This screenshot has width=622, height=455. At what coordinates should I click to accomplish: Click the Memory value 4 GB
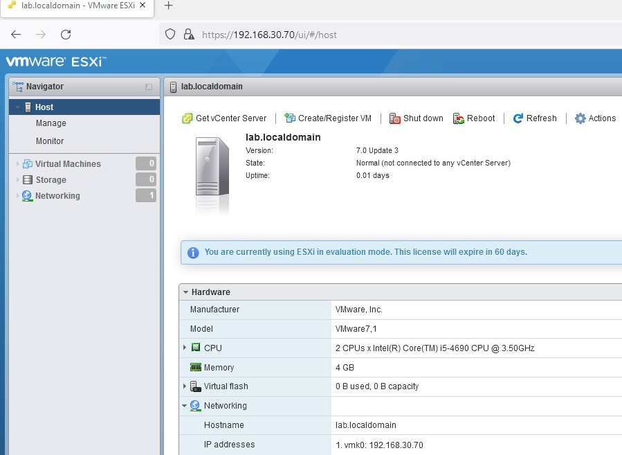coord(345,368)
